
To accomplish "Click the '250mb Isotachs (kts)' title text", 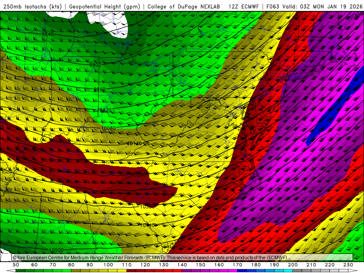I will [32, 7].
